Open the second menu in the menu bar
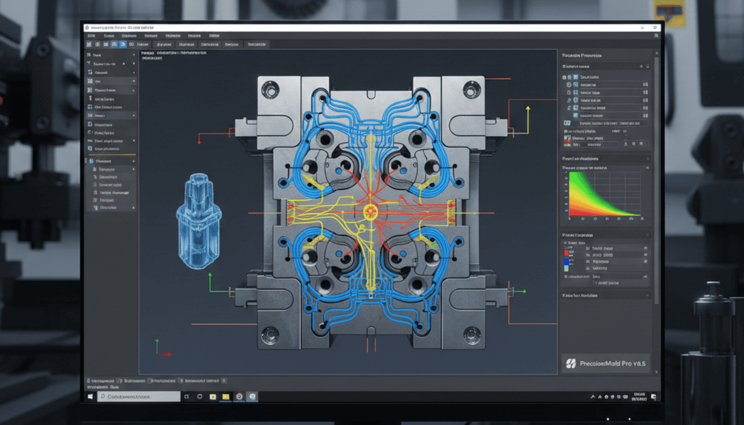Image resolution: width=744 pixels, height=425 pixels. [x=110, y=35]
